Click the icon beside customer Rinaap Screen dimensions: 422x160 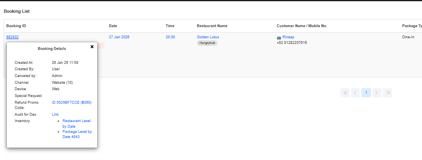(279, 37)
